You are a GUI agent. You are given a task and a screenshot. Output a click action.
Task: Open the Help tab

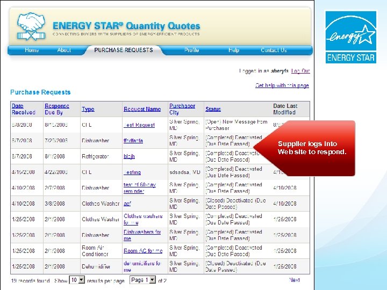point(234,50)
